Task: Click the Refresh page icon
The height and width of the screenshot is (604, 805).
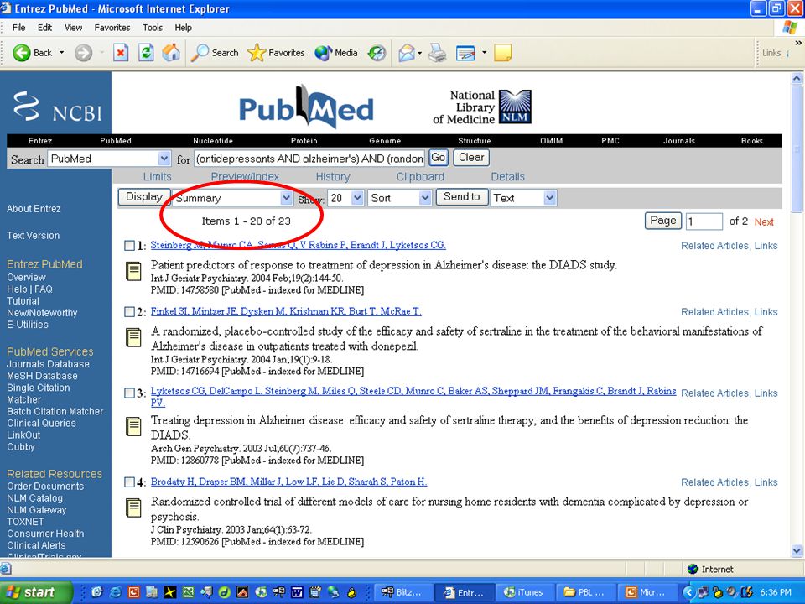Action: pos(146,52)
